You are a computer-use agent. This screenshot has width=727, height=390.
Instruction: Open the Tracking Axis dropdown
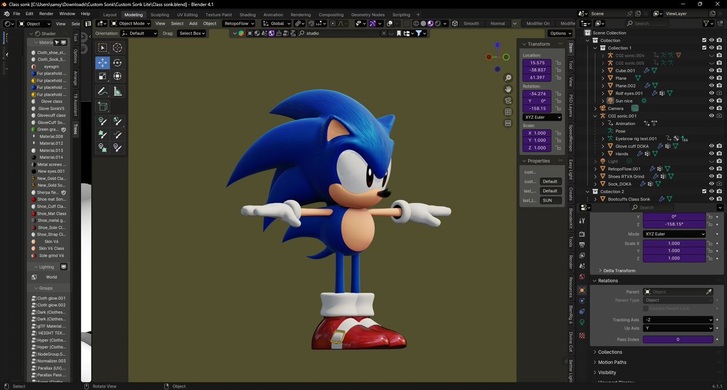pos(677,320)
